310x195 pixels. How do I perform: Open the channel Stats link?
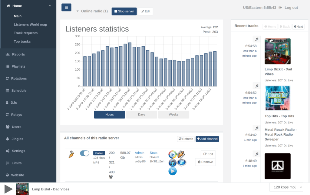[x=153, y=153]
